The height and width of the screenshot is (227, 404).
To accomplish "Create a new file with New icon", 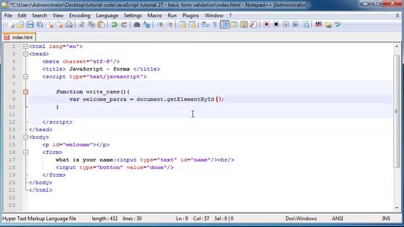I will [x=11, y=25].
